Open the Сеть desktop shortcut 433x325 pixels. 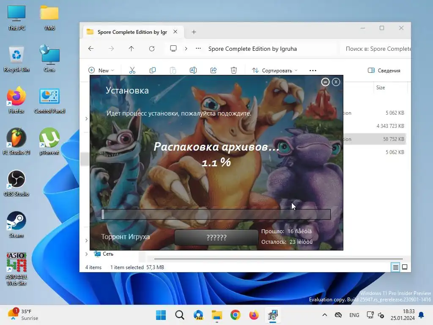pyautogui.click(x=49, y=59)
